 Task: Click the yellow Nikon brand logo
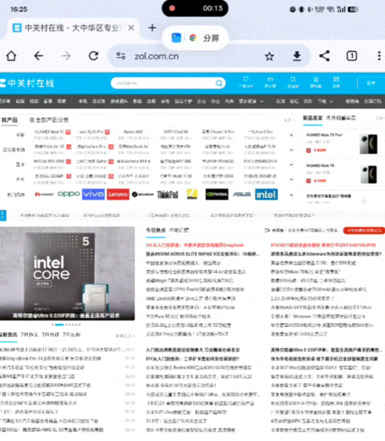192,194
